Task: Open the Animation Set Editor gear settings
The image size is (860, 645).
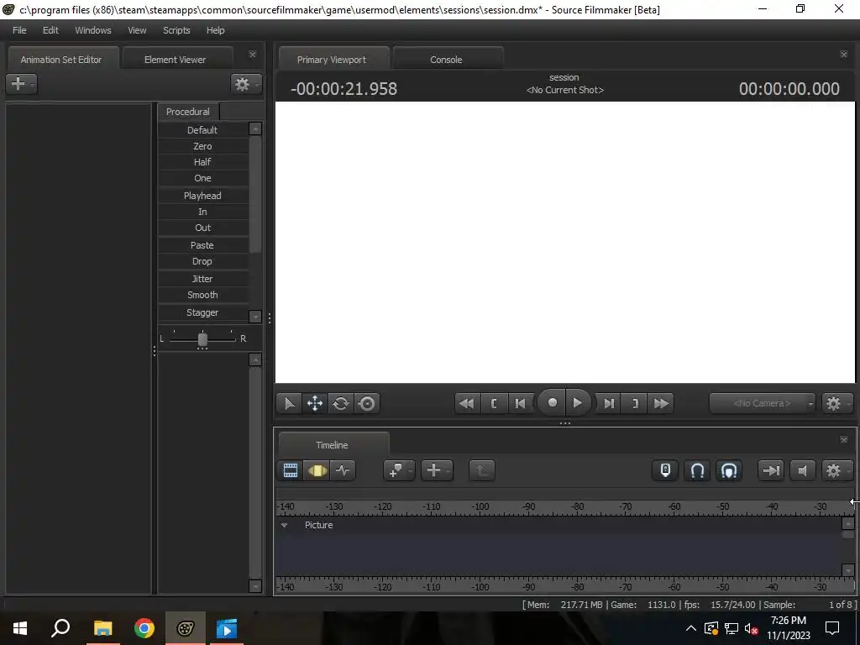Action: click(x=245, y=84)
